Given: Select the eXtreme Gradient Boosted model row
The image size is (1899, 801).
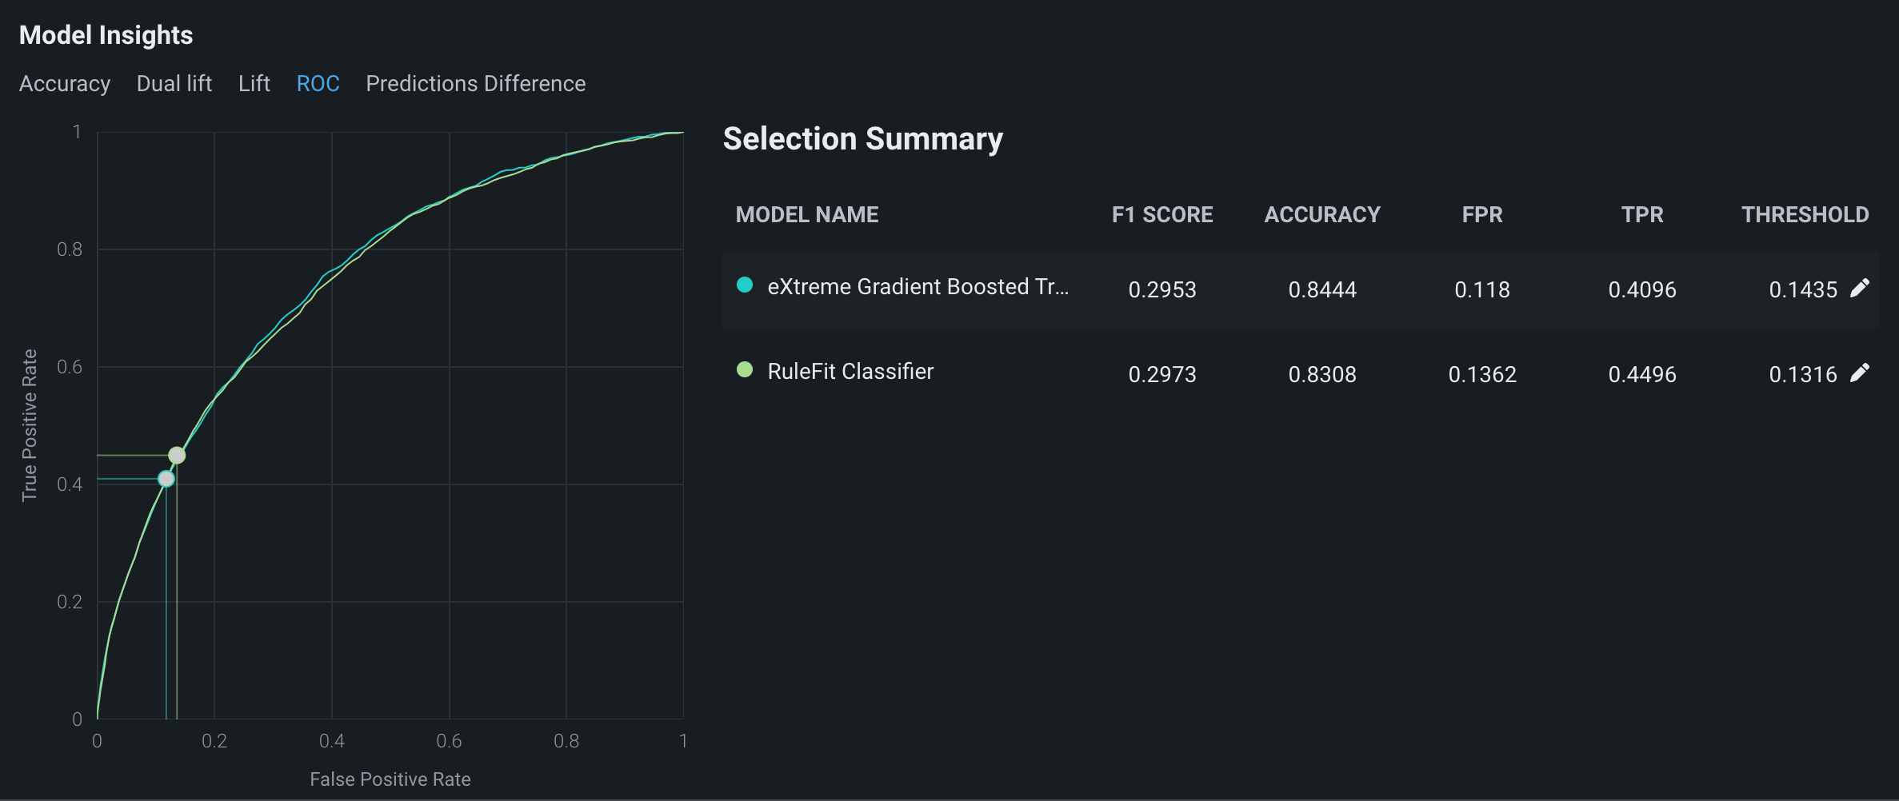Looking at the screenshot, I should 918,288.
